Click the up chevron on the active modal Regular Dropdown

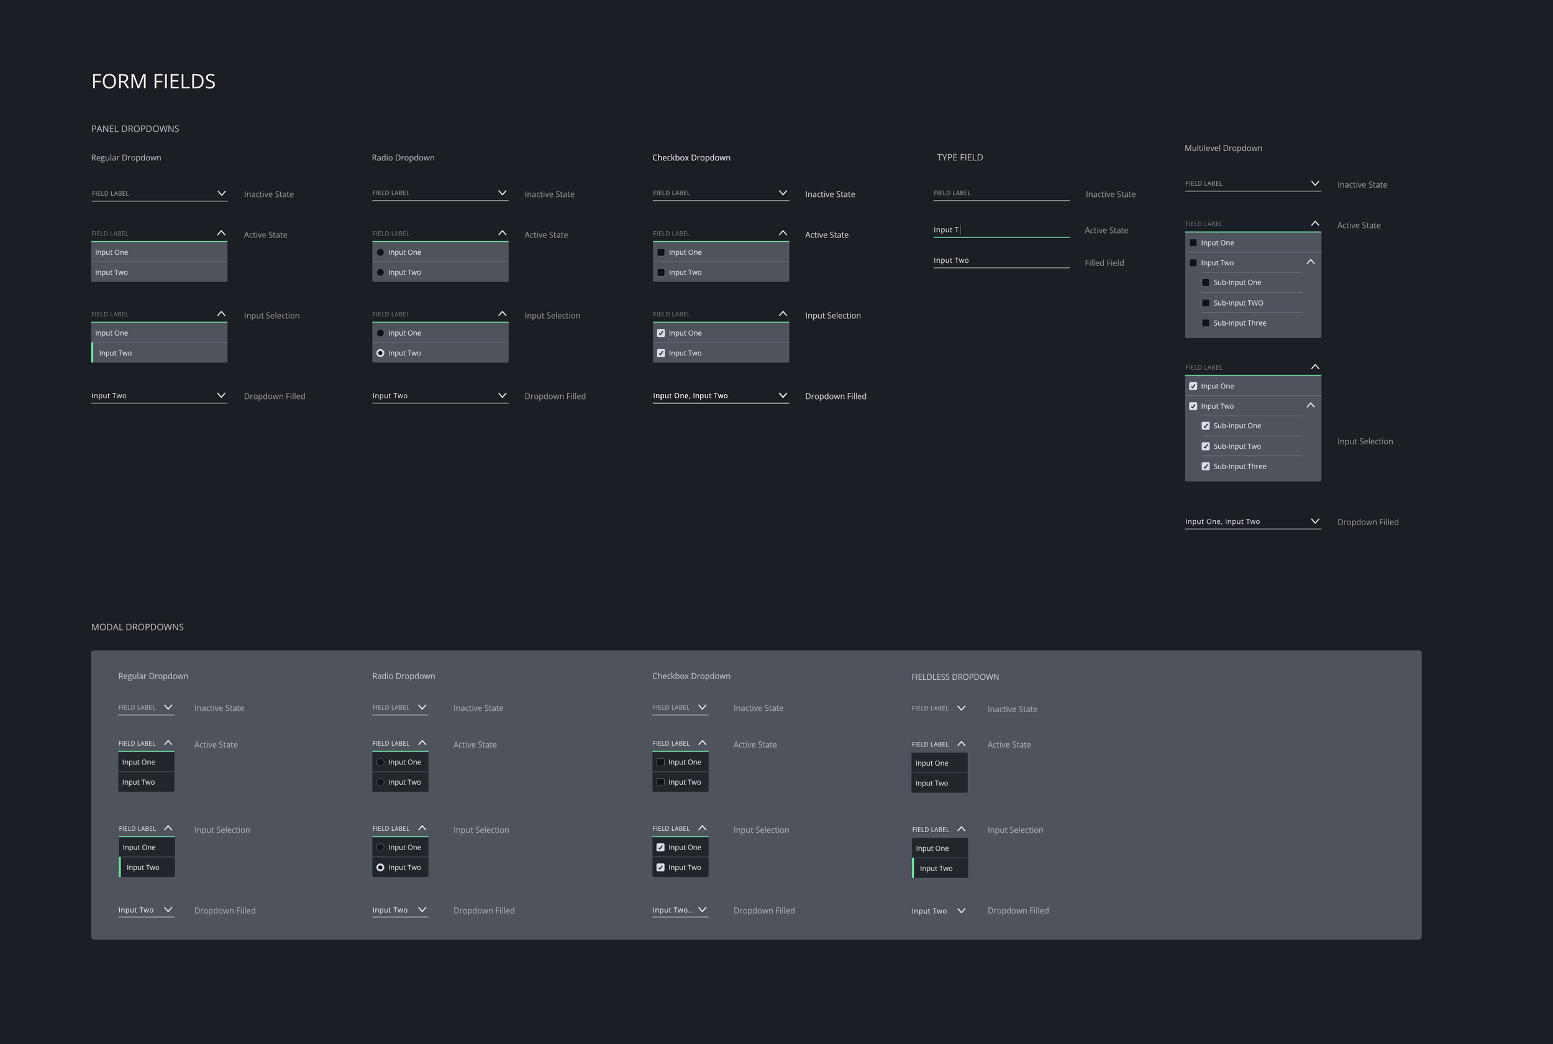[168, 743]
